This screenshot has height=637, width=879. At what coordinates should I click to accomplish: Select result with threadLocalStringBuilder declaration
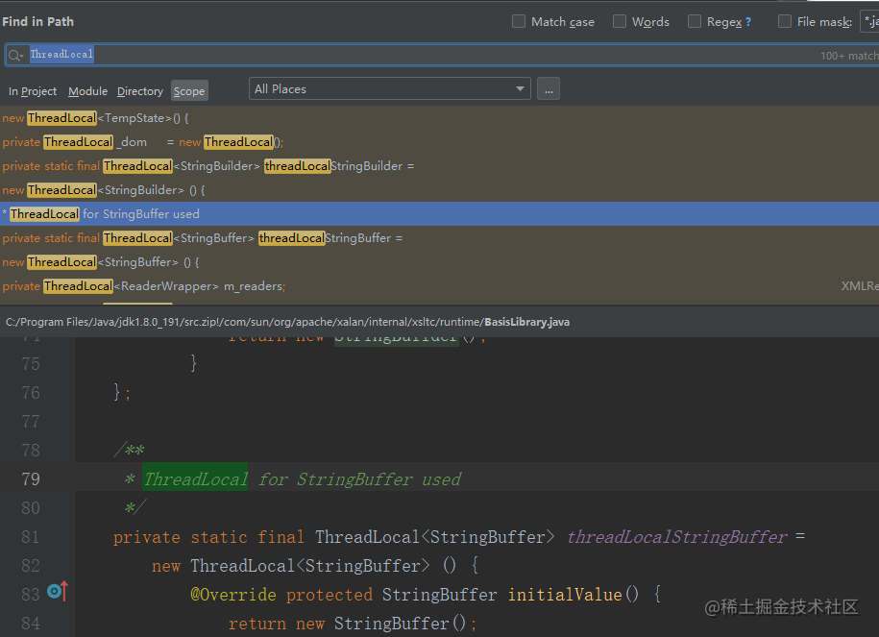pyautogui.click(x=440, y=166)
